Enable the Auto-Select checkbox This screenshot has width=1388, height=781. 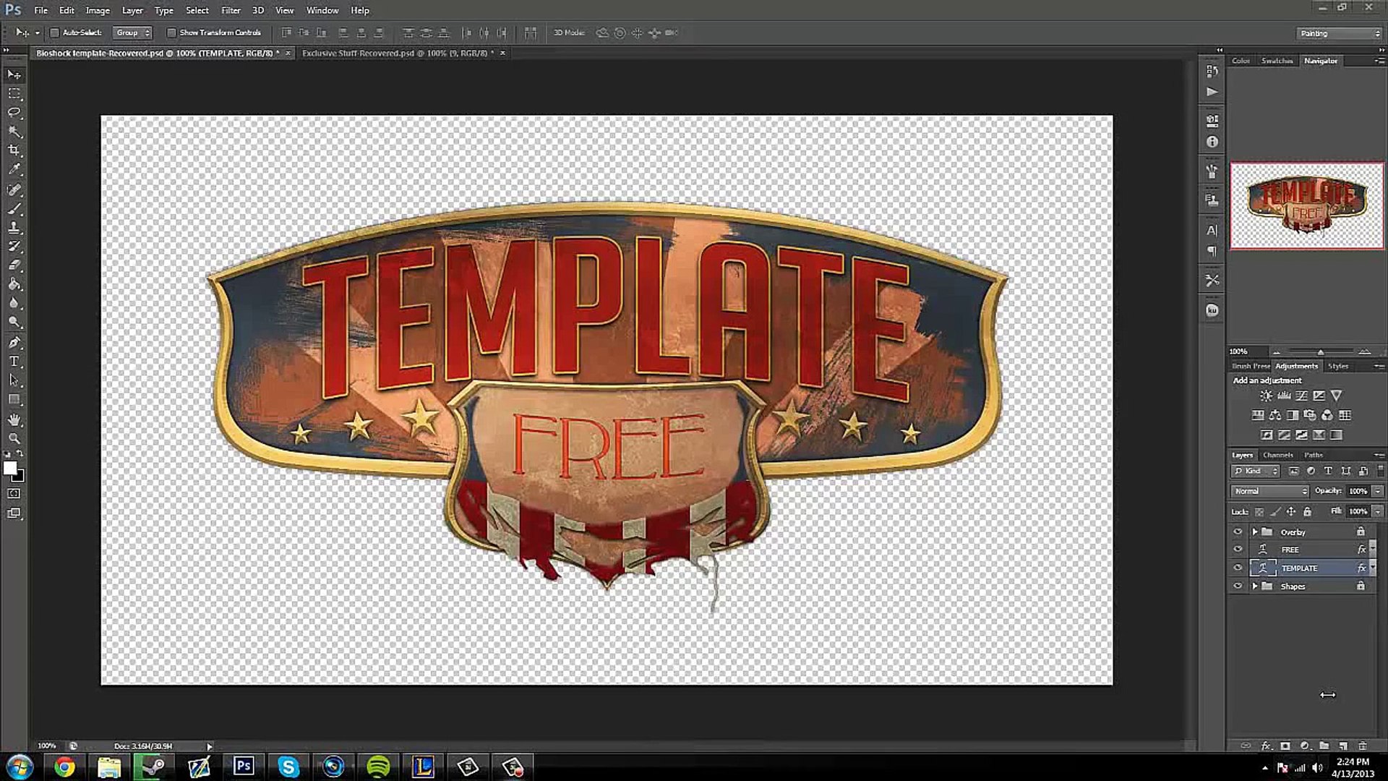[54, 33]
